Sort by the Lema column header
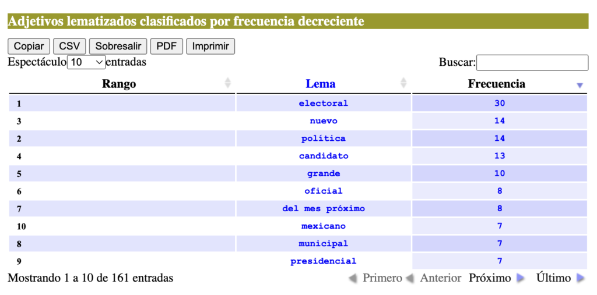The width and height of the screenshot is (597, 295). pos(321,84)
